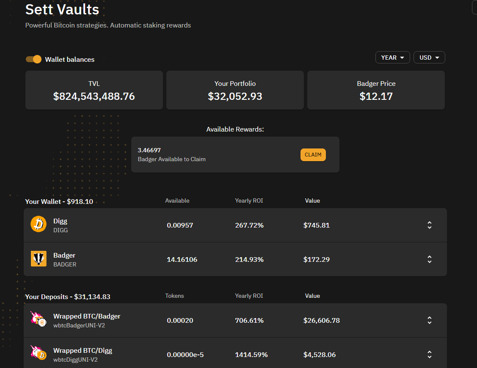Select the $745.81 Digg value
The width and height of the screenshot is (477, 368).
pos(317,225)
